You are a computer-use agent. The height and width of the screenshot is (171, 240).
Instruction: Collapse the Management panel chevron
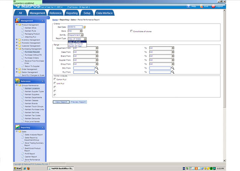point(43,21)
